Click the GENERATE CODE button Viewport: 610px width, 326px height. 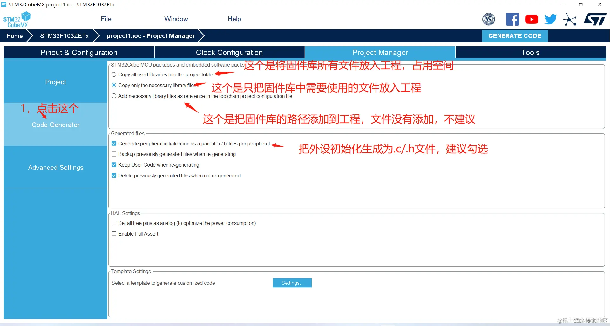[515, 36]
